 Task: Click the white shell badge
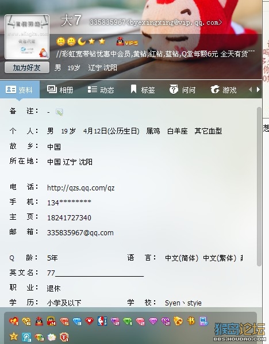pos(52,337)
